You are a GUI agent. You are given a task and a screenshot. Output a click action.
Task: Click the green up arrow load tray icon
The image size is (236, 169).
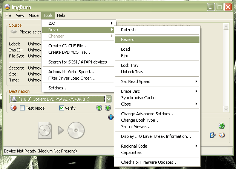(99, 108)
